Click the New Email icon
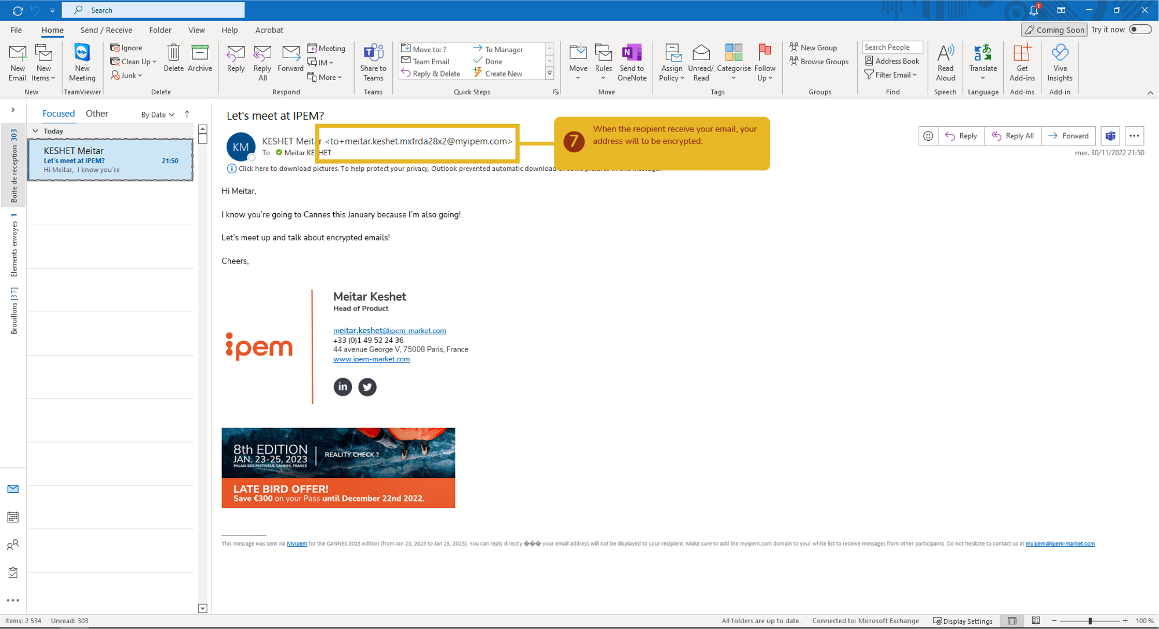The height and width of the screenshot is (629, 1159). coord(17,63)
